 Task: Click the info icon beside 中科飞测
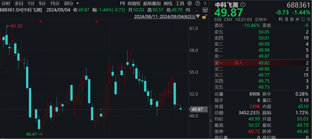(x=243, y=5)
